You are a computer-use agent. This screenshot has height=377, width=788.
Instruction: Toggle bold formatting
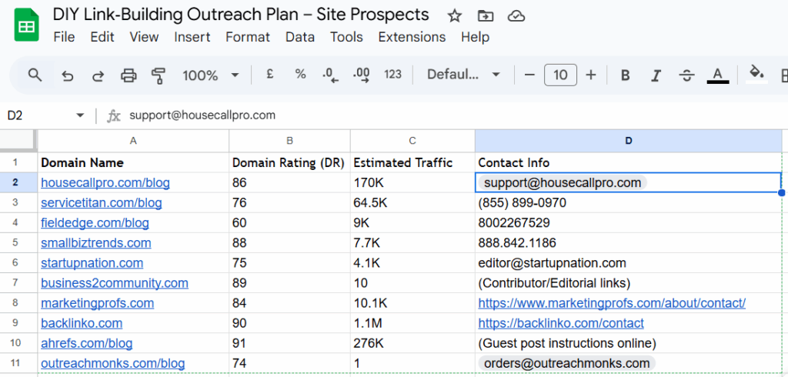(x=625, y=75)
